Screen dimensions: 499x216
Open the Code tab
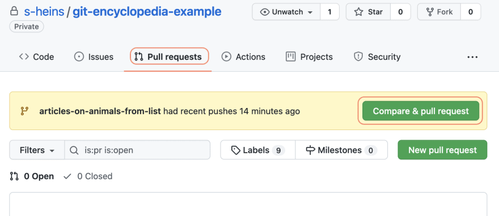[x=36, y=57]
